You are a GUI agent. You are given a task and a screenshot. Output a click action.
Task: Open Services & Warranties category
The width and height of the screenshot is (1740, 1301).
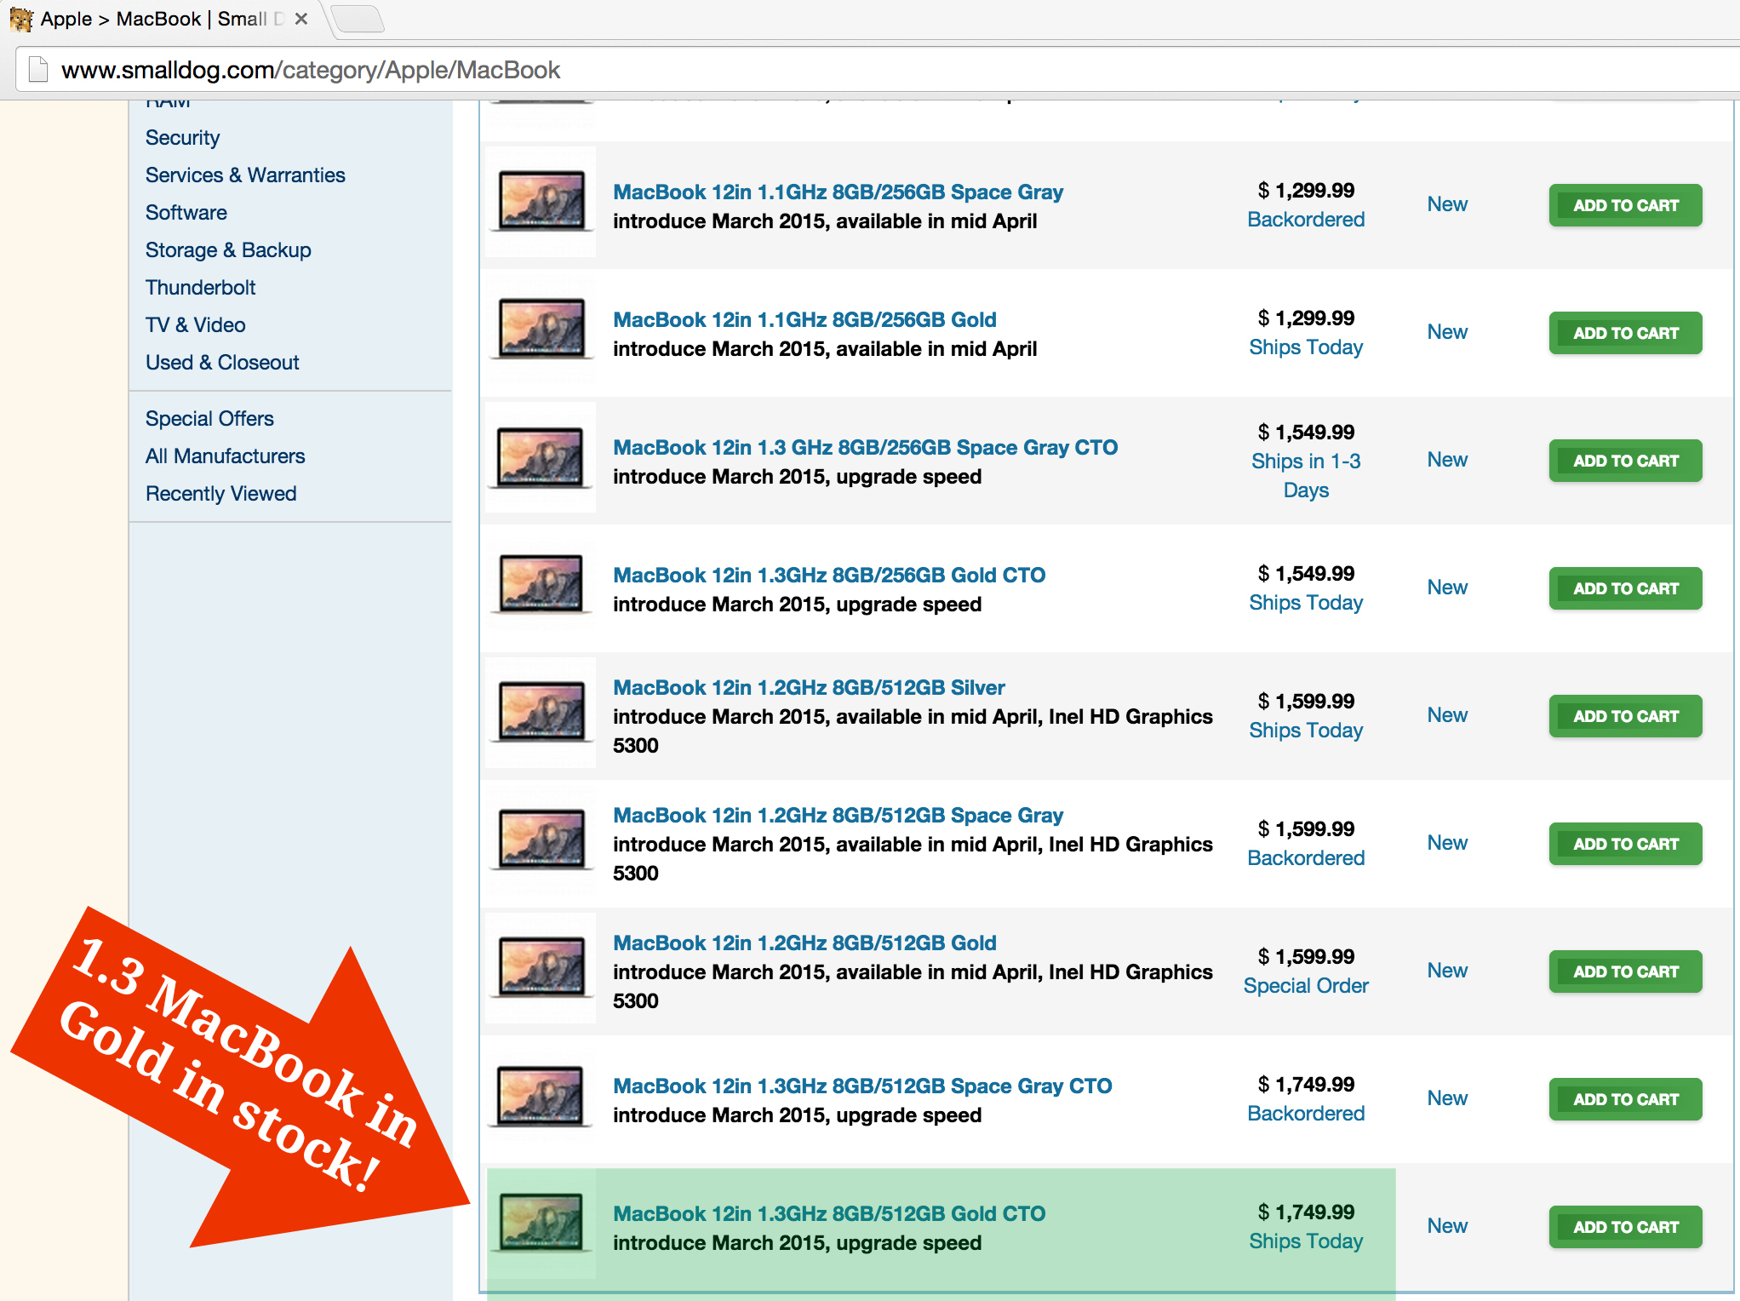245,175
